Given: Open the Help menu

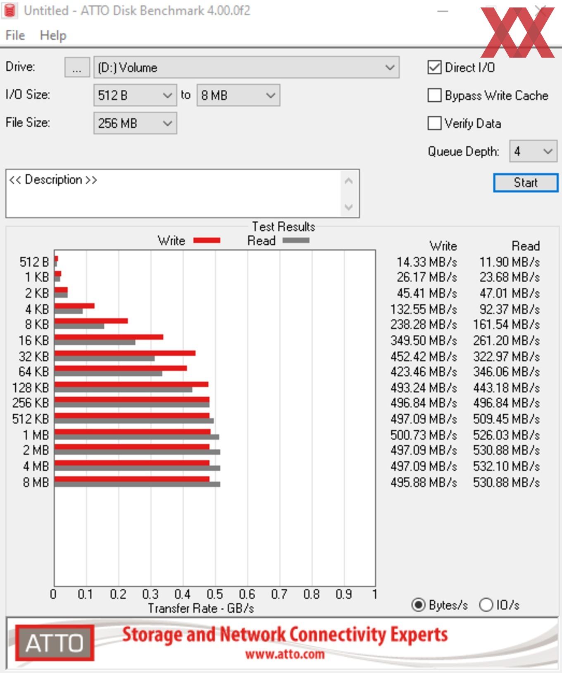Looking at the screenshot, I should (x=53, y=36).
